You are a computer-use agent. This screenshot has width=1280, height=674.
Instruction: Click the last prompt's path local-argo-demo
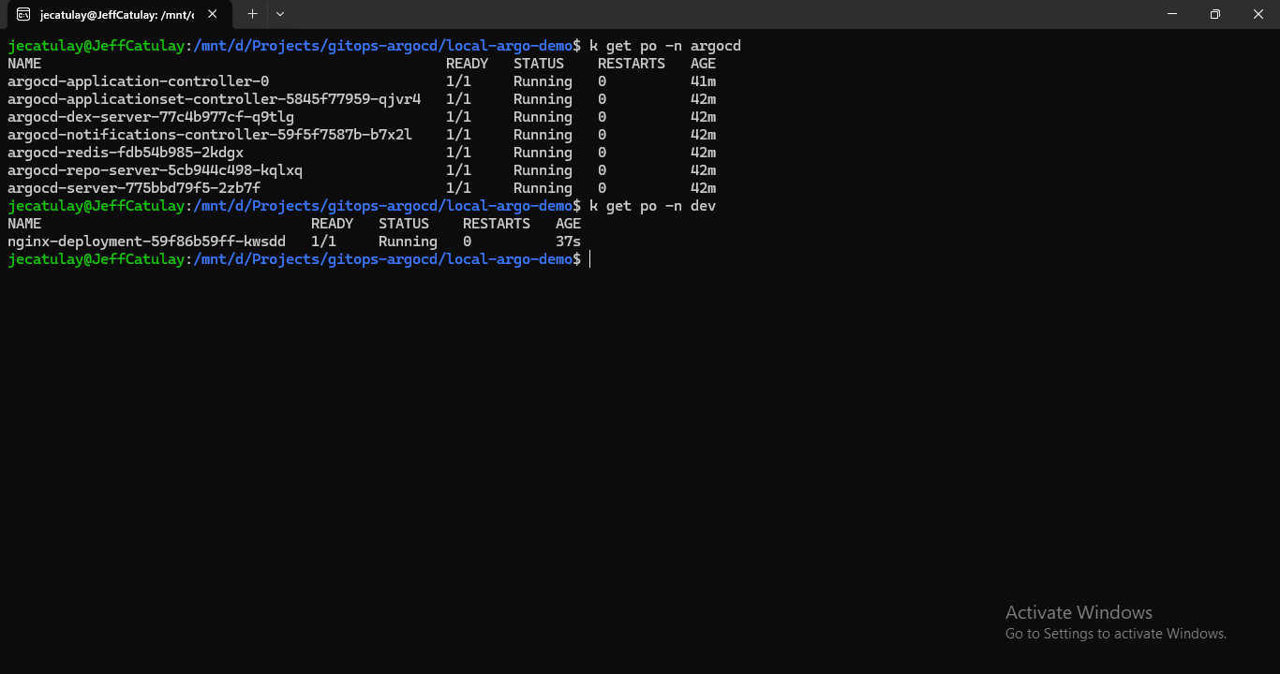(x=510, y=259)
